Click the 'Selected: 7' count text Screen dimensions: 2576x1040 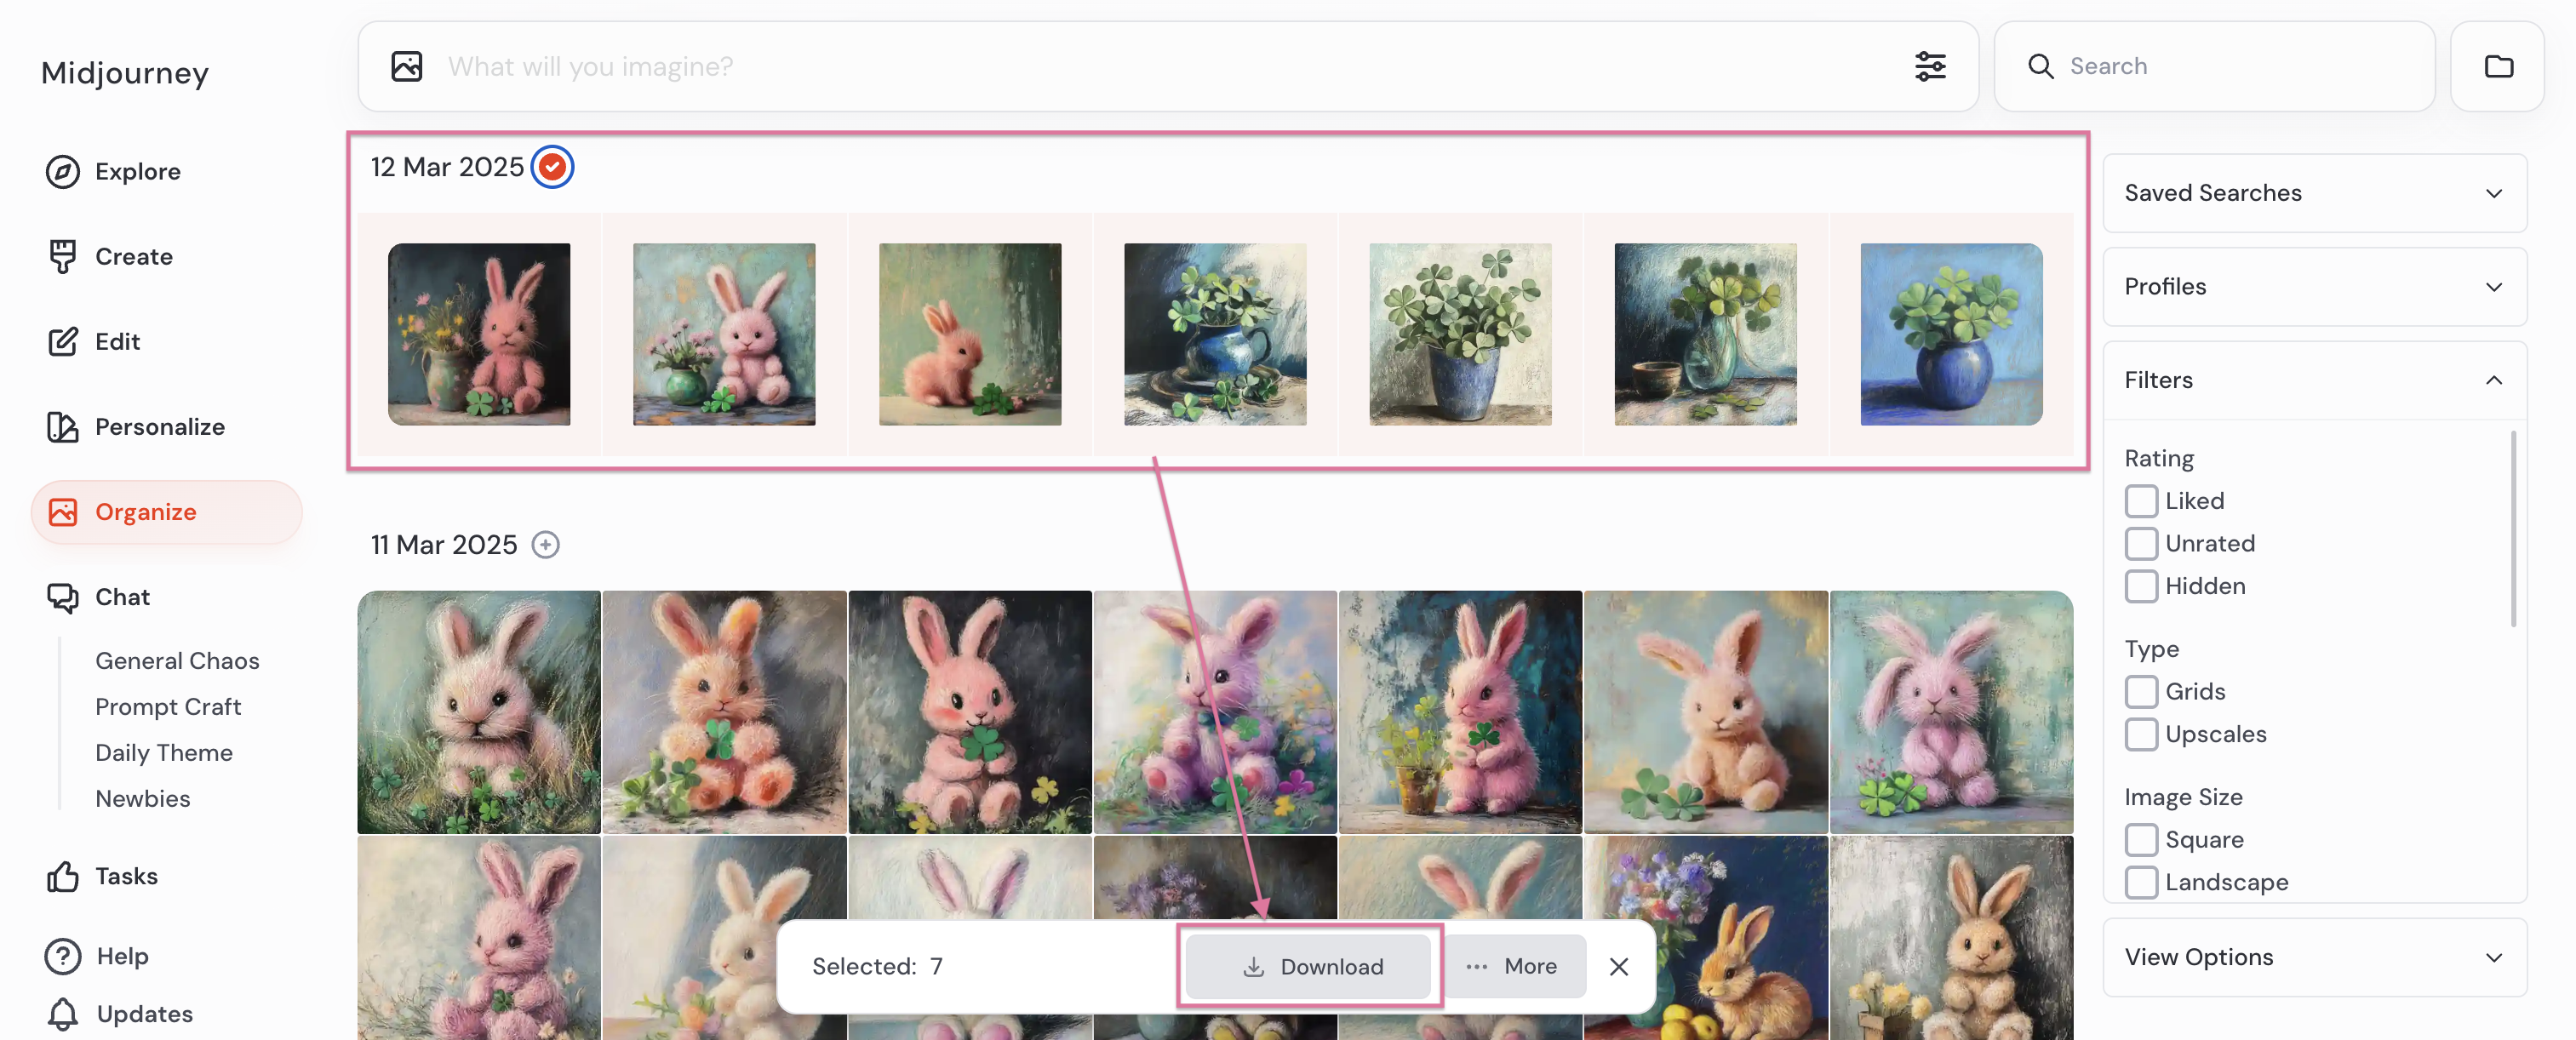click(x=877, y=966)
